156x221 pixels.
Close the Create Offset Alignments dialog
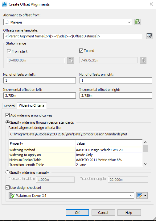[x=151, y=4]
